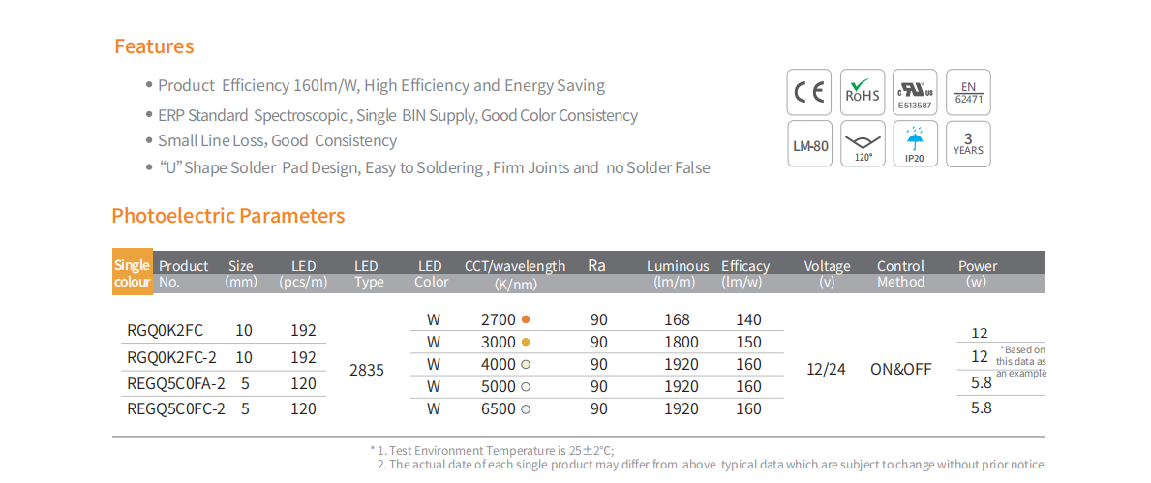Select the LM-80 badge

click(808, 145)
